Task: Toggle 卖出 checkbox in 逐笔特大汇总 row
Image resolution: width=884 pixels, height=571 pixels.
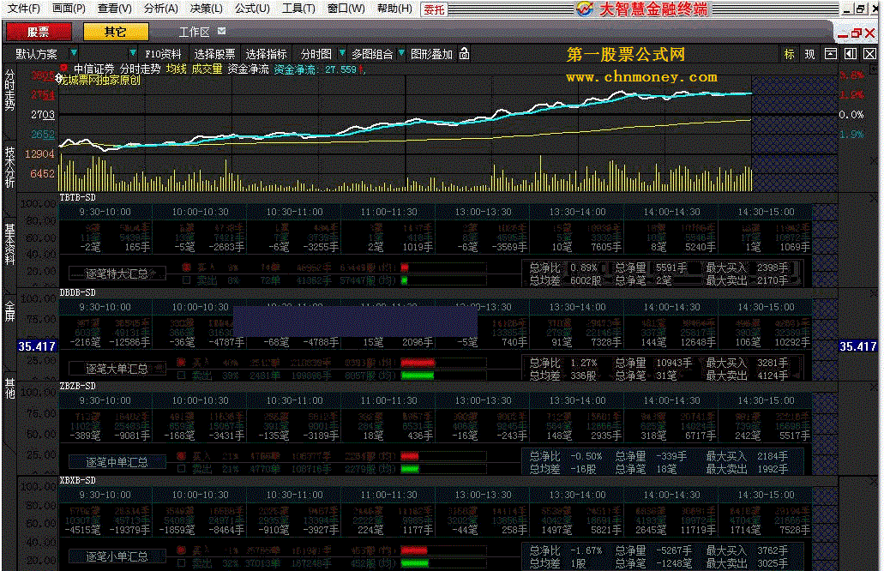Action: tap(186, 279)
